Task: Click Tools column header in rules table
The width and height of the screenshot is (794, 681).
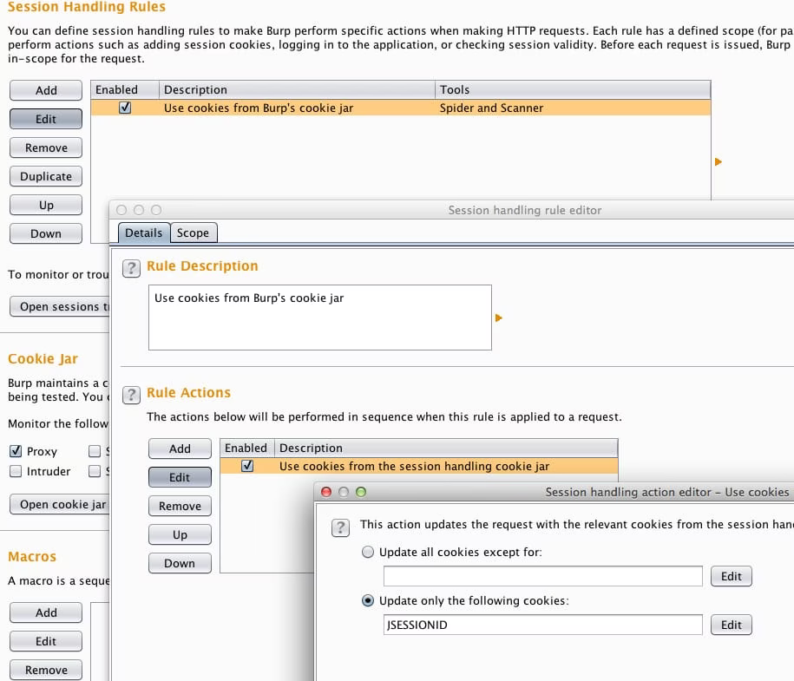Action: pos(573,89)
